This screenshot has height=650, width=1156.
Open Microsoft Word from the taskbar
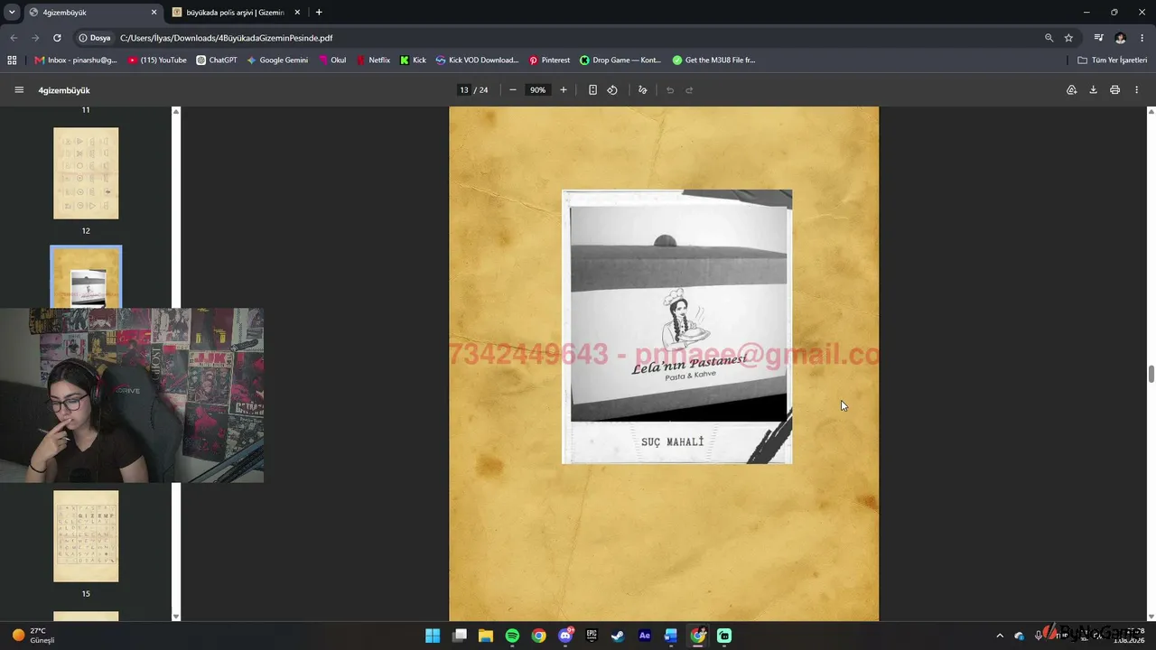671,636
